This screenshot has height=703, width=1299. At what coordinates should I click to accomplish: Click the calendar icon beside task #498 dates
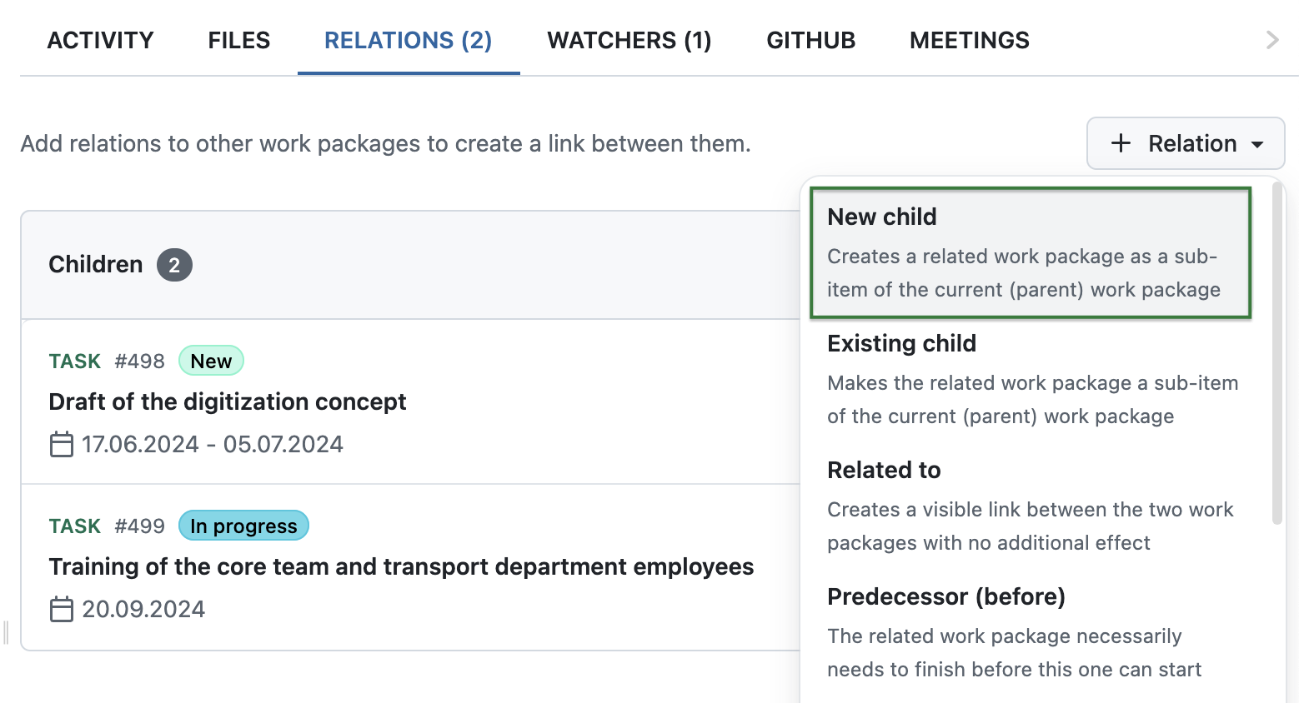tap(61, 444)
